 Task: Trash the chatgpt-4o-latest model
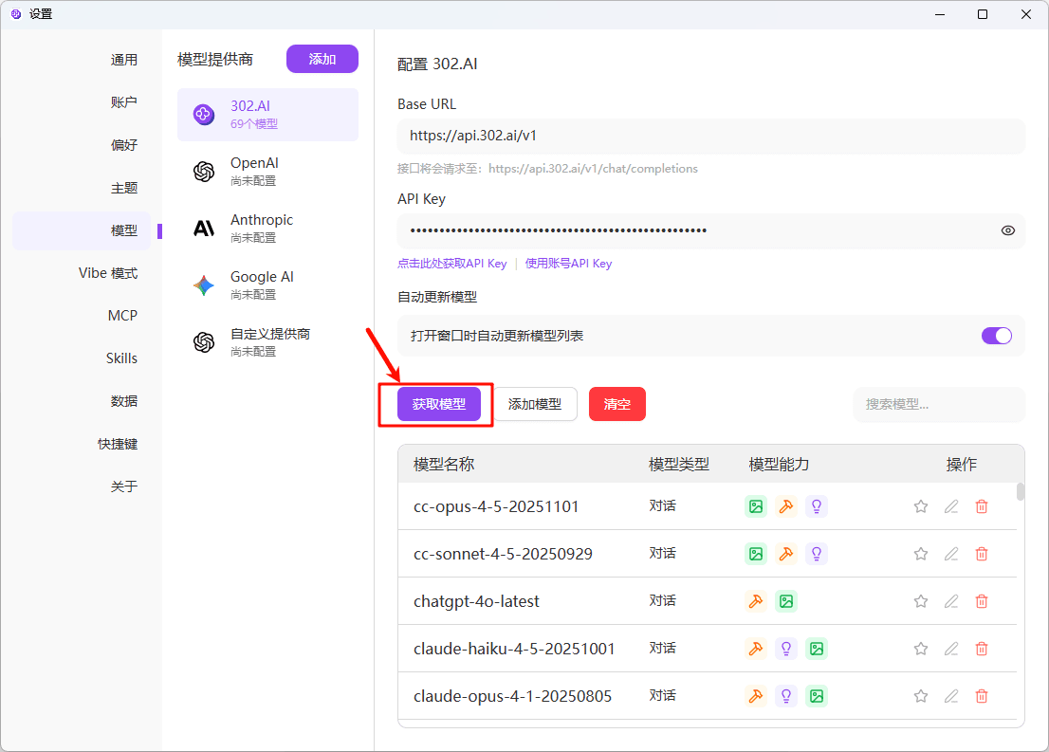coord(982,601)
